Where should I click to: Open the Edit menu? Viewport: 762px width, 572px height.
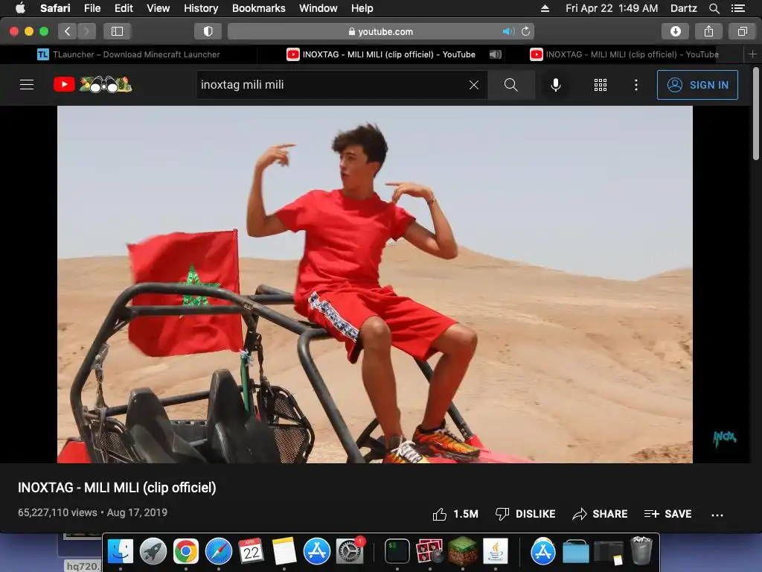click(x=124, y=8)
